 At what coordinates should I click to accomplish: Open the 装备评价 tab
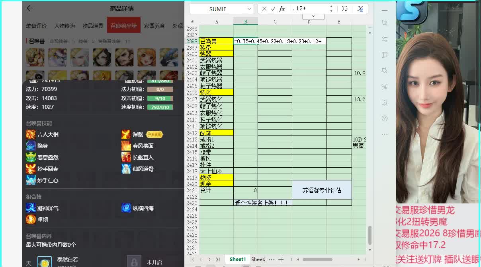36,26
